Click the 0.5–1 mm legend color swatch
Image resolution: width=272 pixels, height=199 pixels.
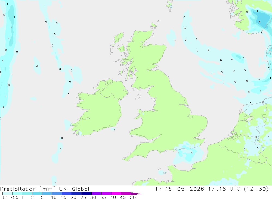point(17,194)
